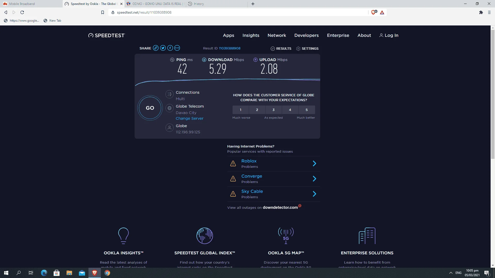Bookmark this page
Image resolution: width=495 pixels, height=278 pixels.
click(x=103, y=12)
